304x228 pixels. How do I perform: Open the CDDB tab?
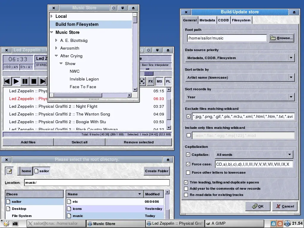(x=223, y=20)
